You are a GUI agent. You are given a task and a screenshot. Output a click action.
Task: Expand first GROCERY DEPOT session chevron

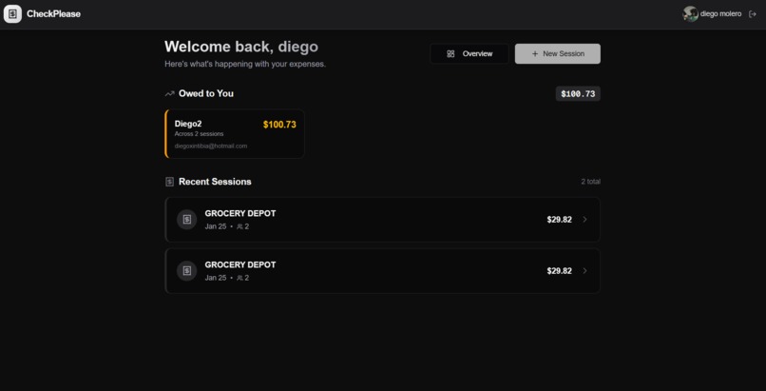(584, 220)
